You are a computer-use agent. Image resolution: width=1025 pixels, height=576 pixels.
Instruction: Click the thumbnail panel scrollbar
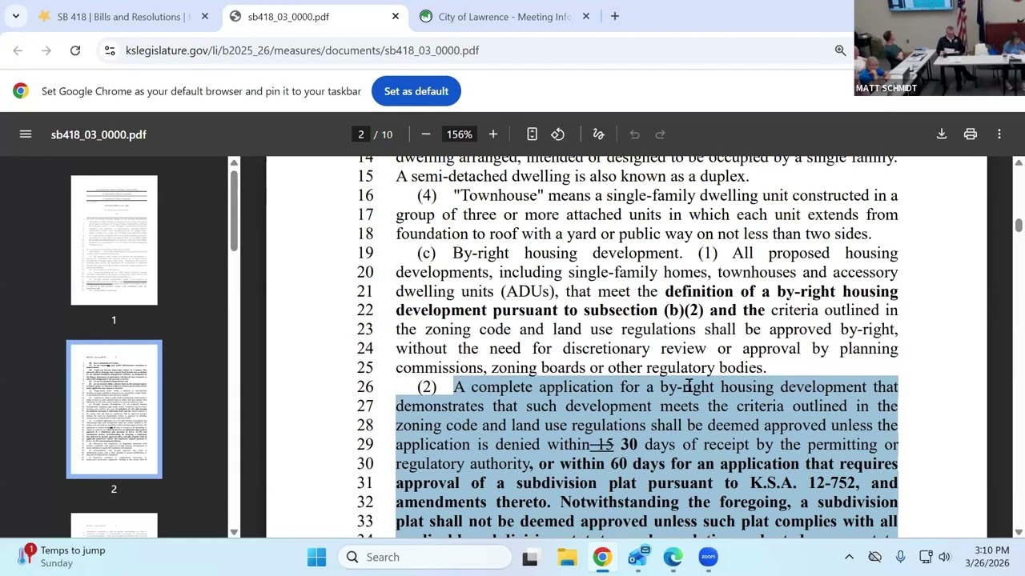(x=234, y=212)
